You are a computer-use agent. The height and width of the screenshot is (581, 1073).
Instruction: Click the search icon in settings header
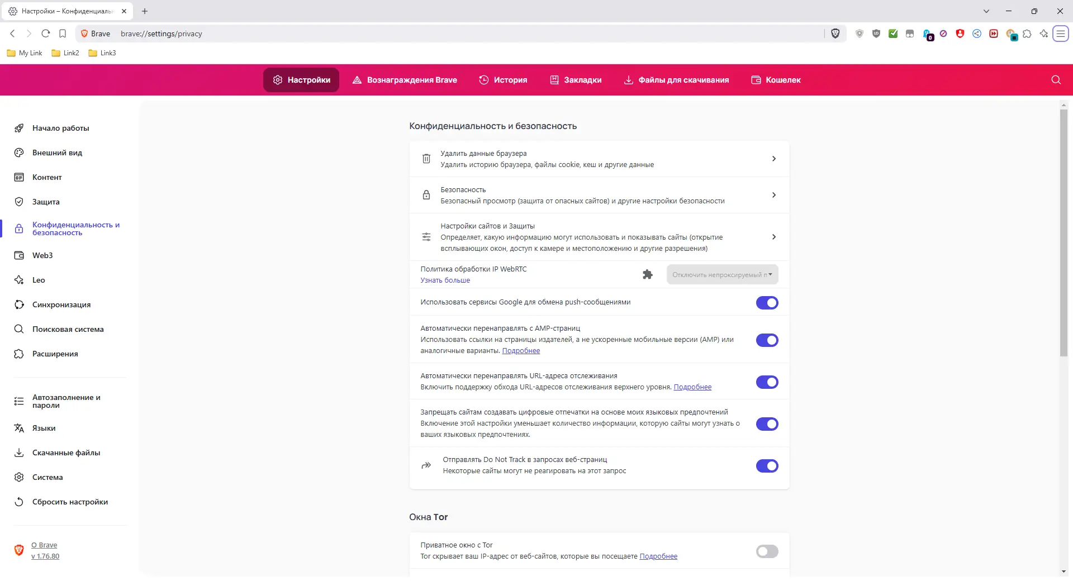click(1056, 80)
